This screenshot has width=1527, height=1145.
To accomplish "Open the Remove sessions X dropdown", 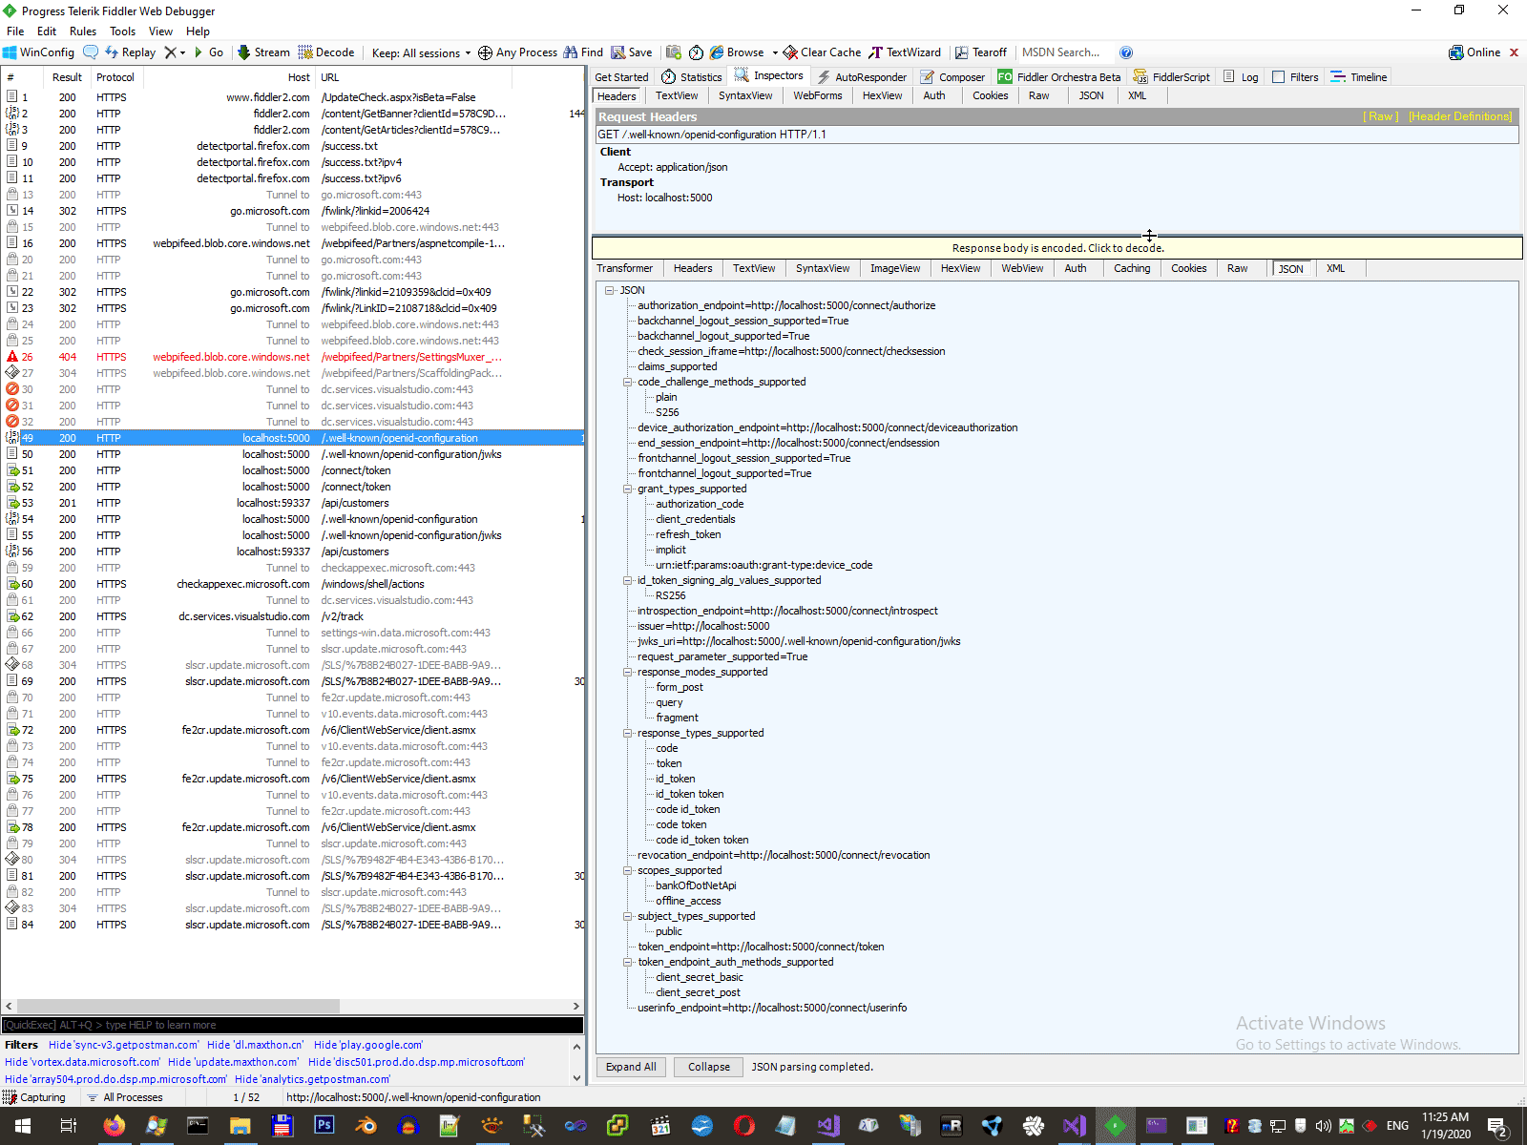I will point(175,52).
